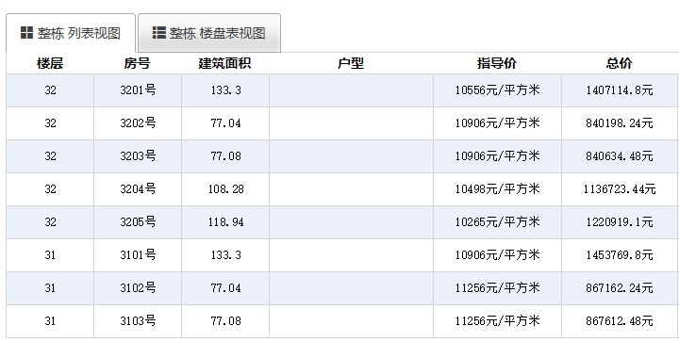This screenshot has width=679, height=358.
Task: Click total price 1407114.8元 cell
Action: tap(620, 90)
